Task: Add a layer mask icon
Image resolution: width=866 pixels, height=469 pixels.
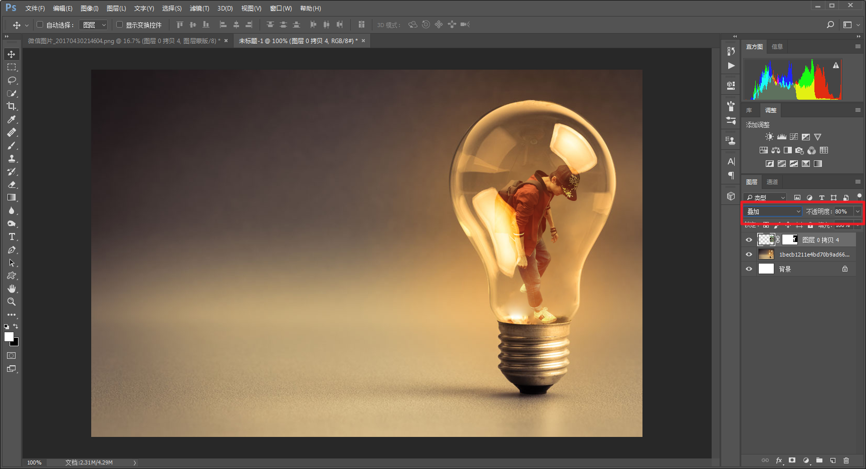Action: point(792,460)
